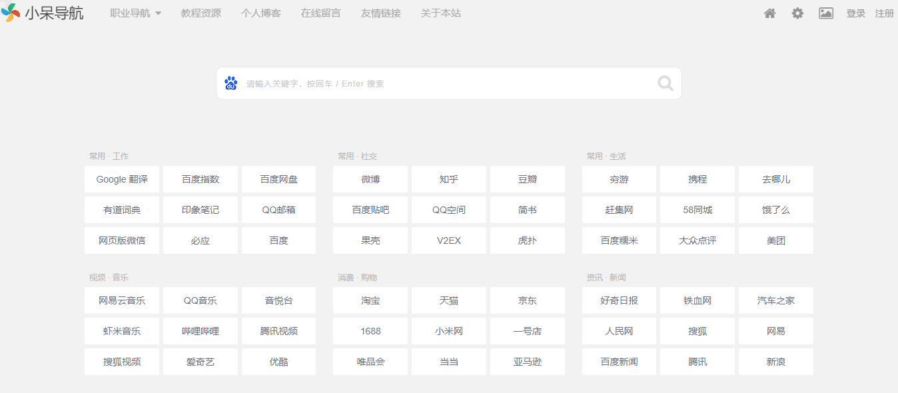Open the 百度贴吧 link
Image resolution: width=898 pixels, height=393 pixels.
point(370,210)
